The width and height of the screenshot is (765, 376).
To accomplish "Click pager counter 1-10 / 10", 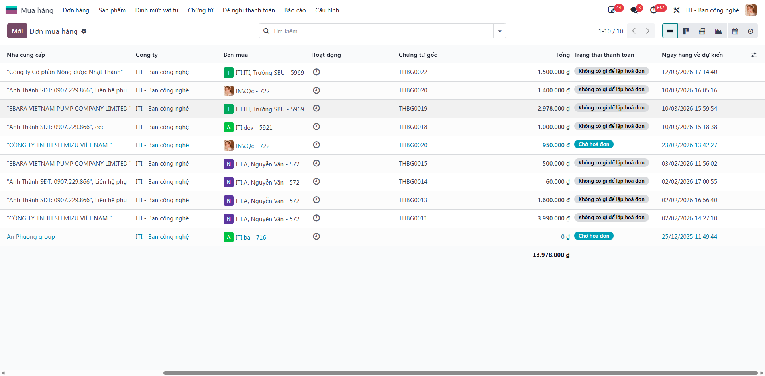I will coord(610,31).
